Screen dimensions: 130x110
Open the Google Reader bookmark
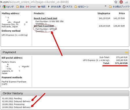pos(8,7)
